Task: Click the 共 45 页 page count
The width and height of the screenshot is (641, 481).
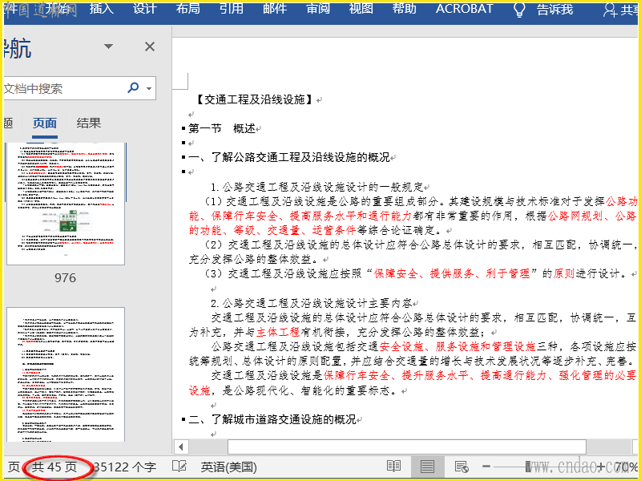Action: (54, 467)
